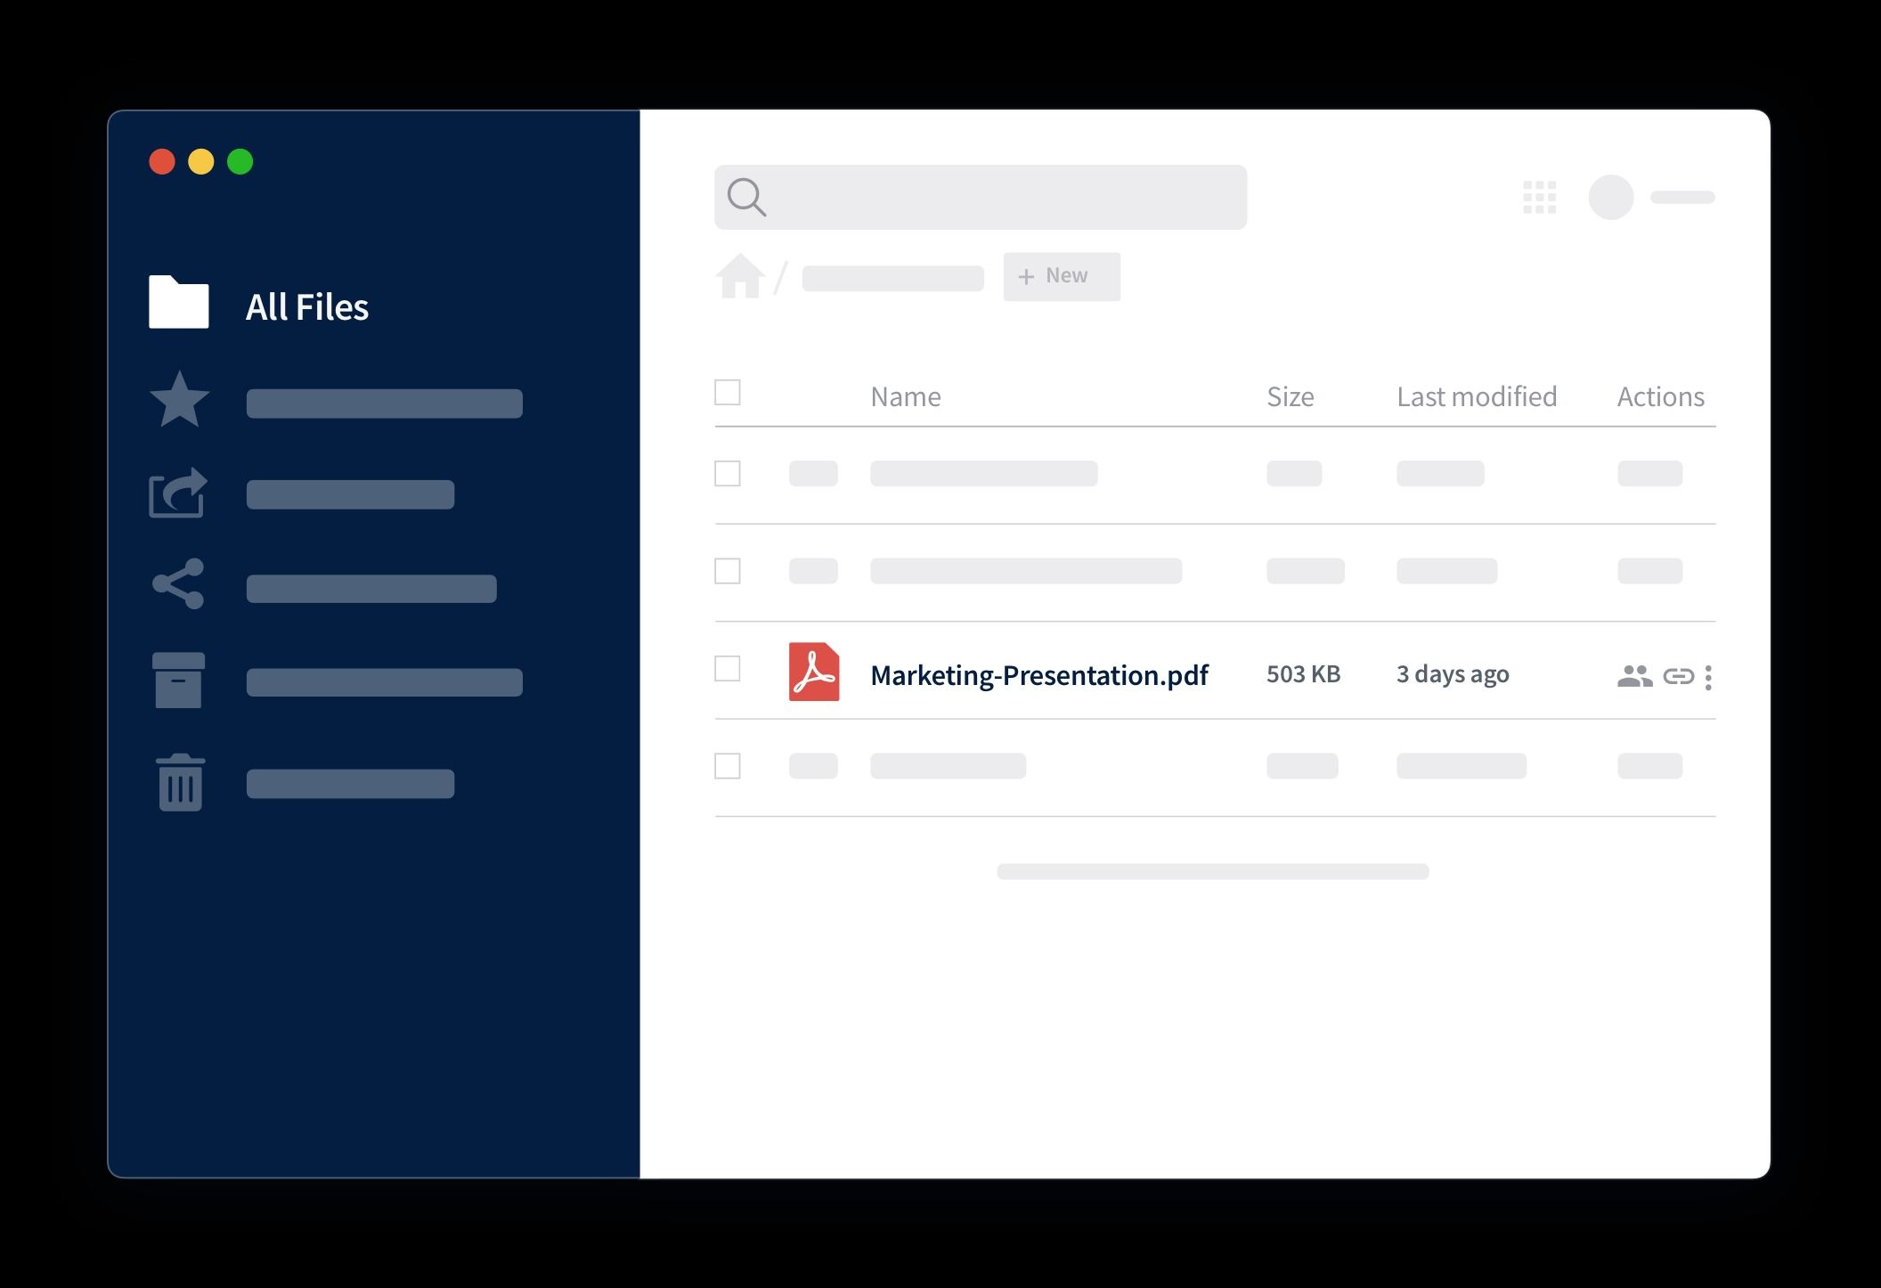
Task: Check the select-all checkbox in header
Action: click(x=728, y=392)
